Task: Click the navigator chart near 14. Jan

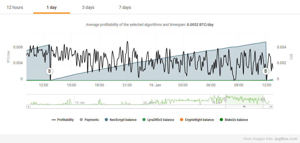Action: click(80, 103)
